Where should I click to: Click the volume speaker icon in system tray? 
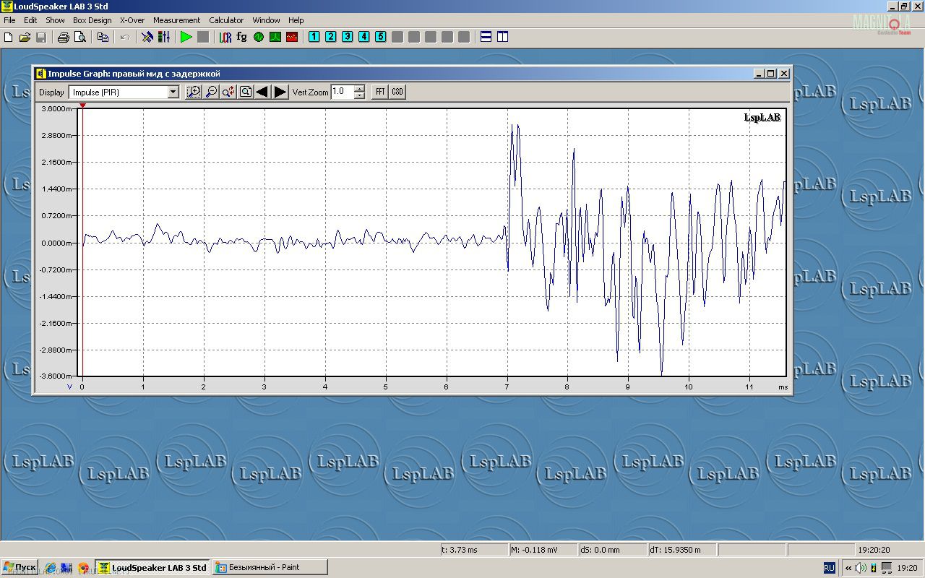861,568
